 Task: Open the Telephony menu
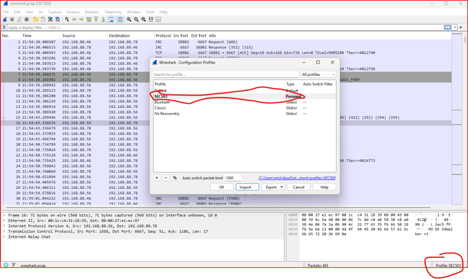113,12
